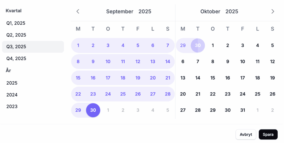Select October 31 in the calendar
284x143 pixels.
click(x=243, y=110)
